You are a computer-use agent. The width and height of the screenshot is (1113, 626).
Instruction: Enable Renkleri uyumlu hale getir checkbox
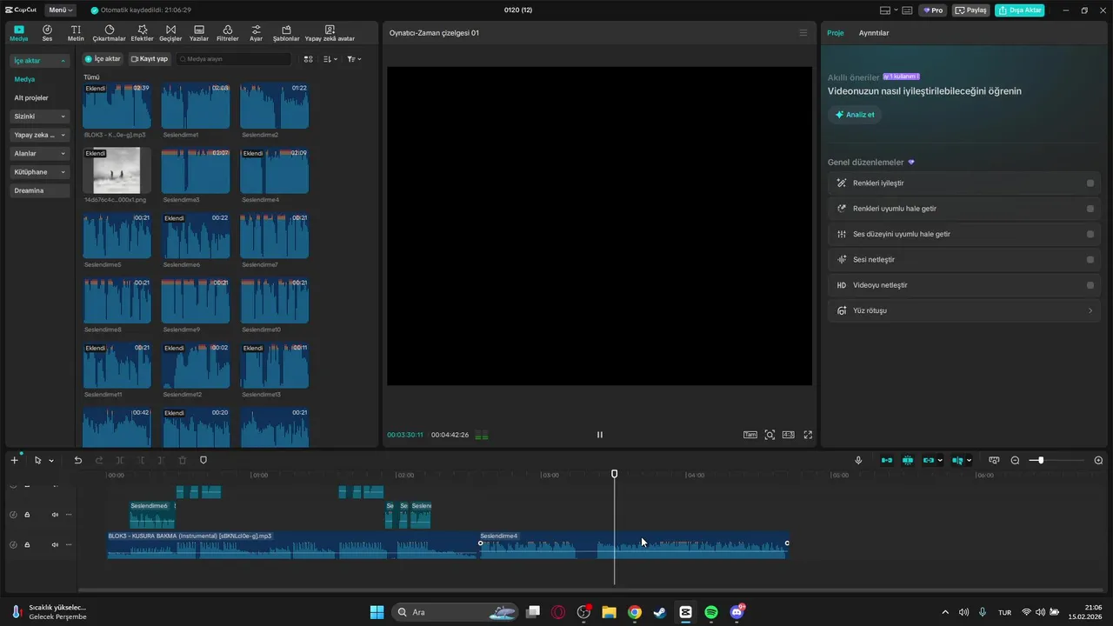(1090, 209)
